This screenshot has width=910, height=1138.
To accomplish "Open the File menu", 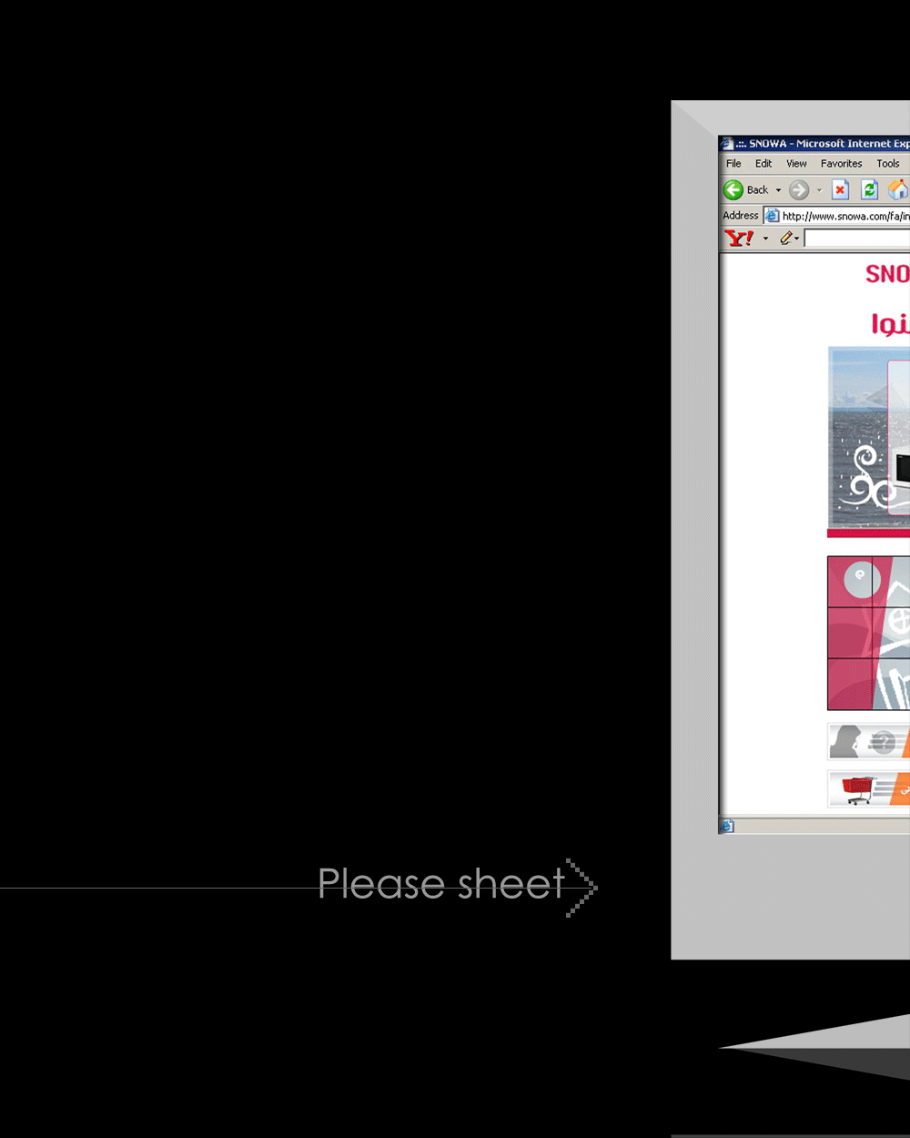I will (733, 164).
